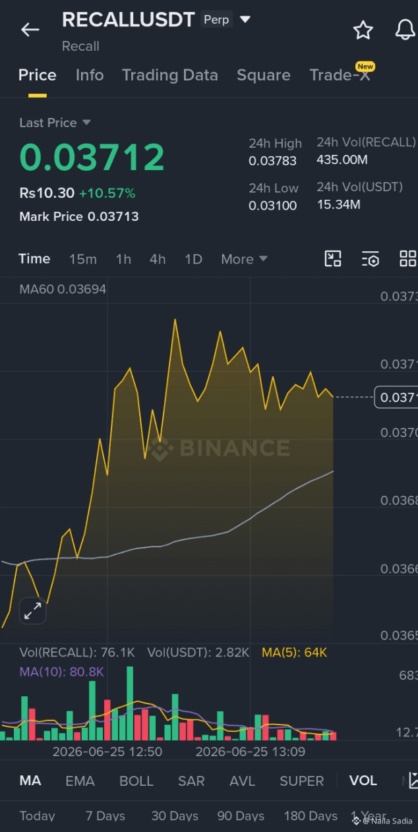Viewport: 418px width, 832px height.
Task: Open the chart drawing tools icon
Action: [x=333, y=259]
